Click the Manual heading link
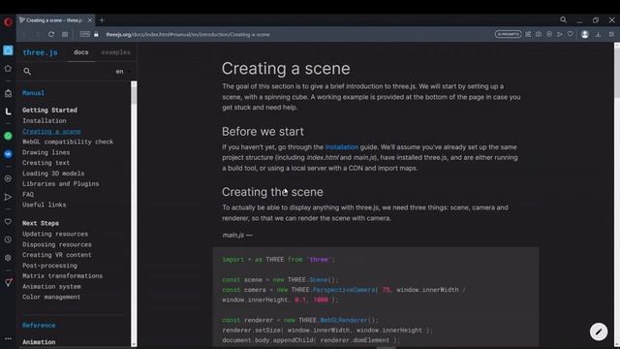The height and width of the screenshot is (349, 620). (33, 93)
